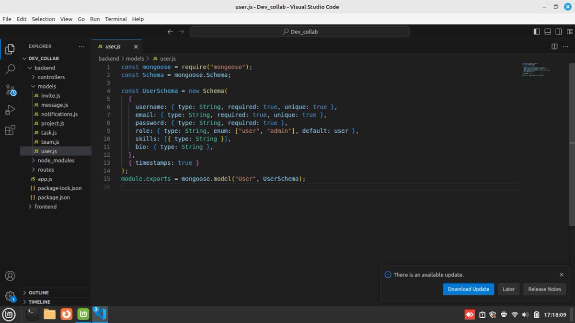Image resolution: width=575 pixels, height=323 pixels.
Task: Open the Linux Mint start menu
Action: click(9, 314)
